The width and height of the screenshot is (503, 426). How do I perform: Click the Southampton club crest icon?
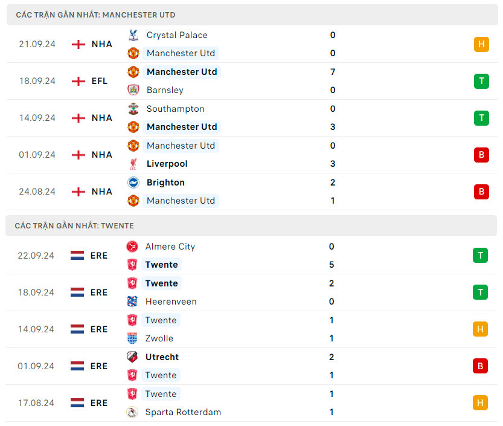(133, 109)
